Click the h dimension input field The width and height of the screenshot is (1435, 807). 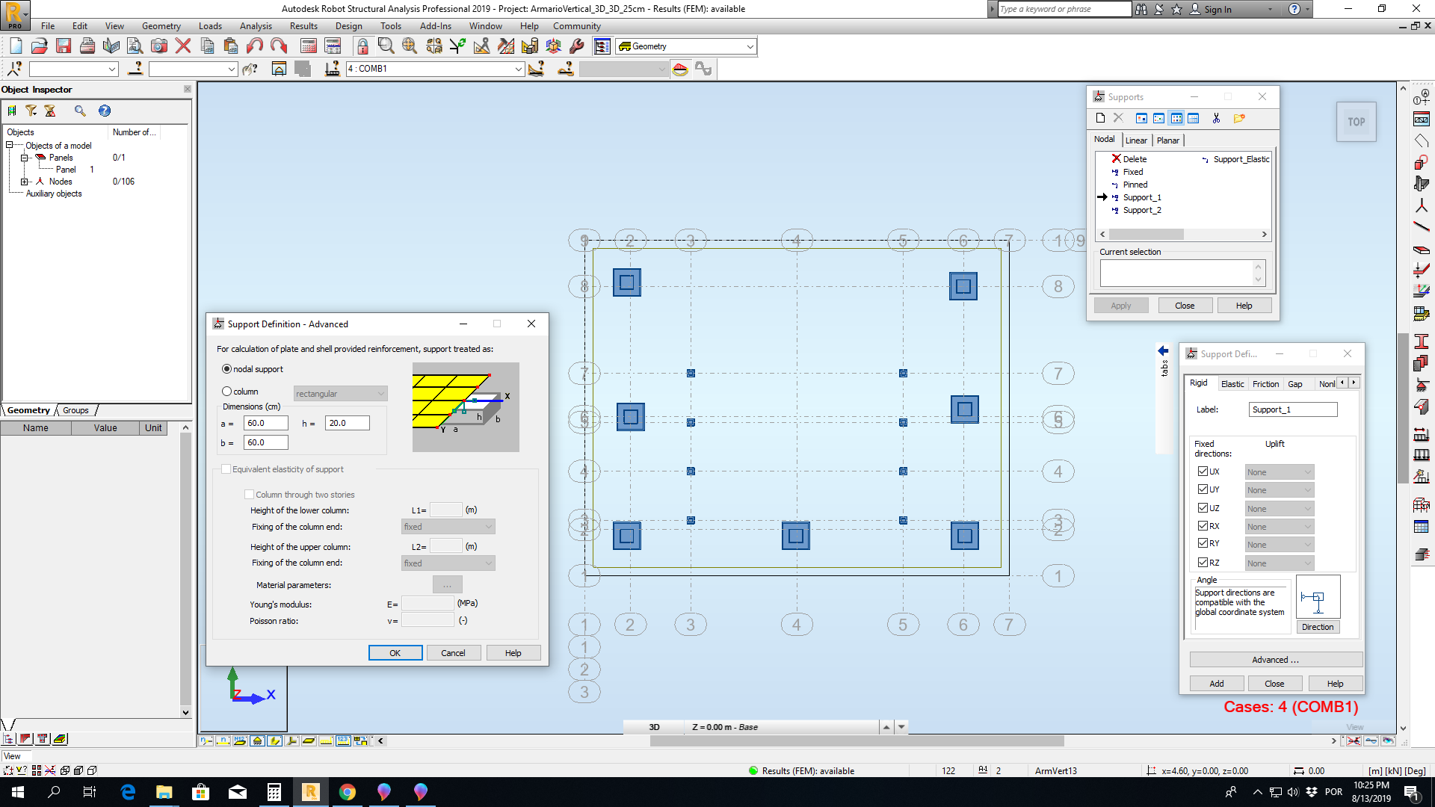(x=346, y=422)
